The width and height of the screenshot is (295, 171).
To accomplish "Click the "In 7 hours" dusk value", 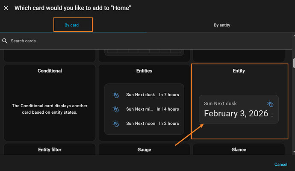I will point(169,94).
